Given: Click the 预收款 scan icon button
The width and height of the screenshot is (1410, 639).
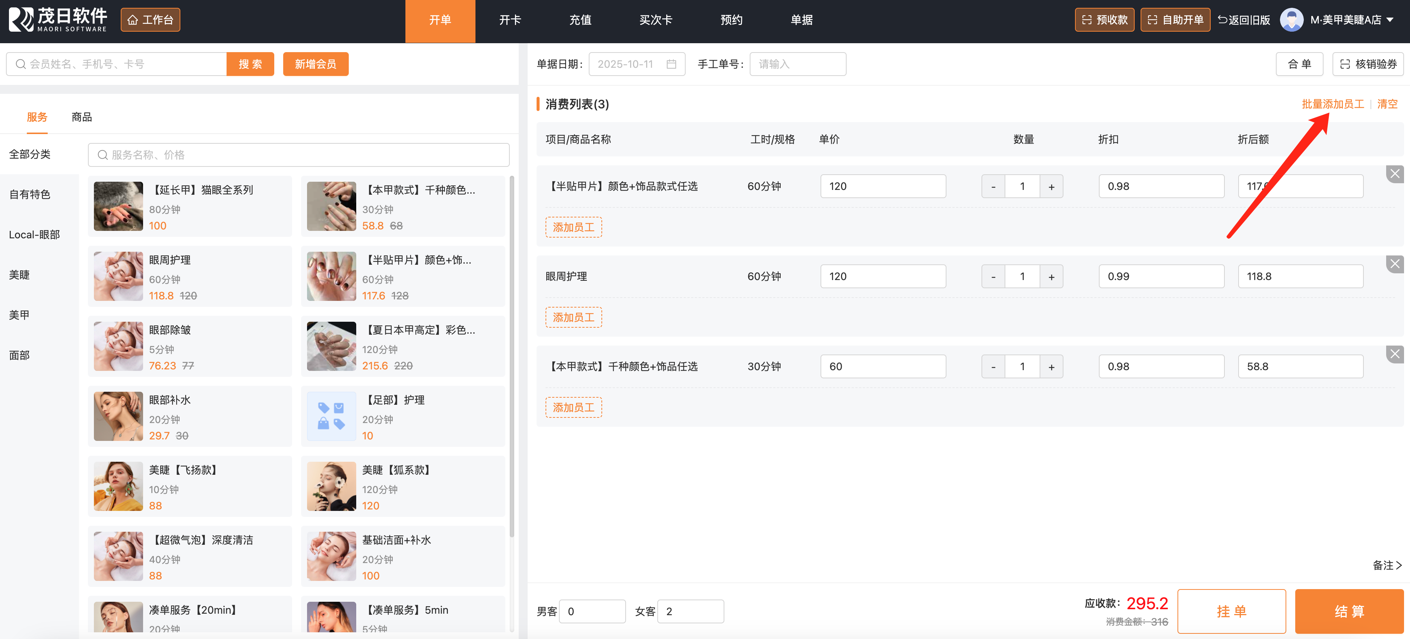Looking at the screenshot, I should [x=1104, y=20].
